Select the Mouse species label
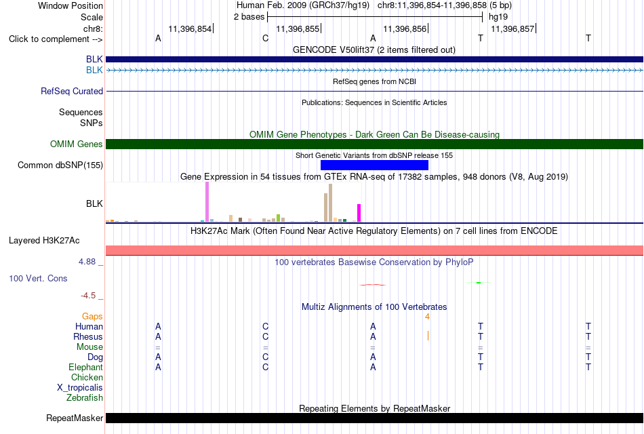This screenshot has height=434, width=644. pos(89,347)
